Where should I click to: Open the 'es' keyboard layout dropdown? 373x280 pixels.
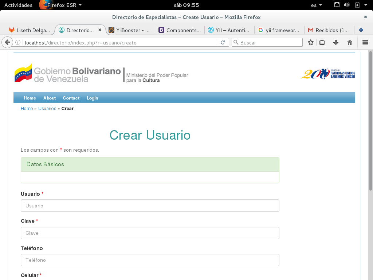pos(317,5)
